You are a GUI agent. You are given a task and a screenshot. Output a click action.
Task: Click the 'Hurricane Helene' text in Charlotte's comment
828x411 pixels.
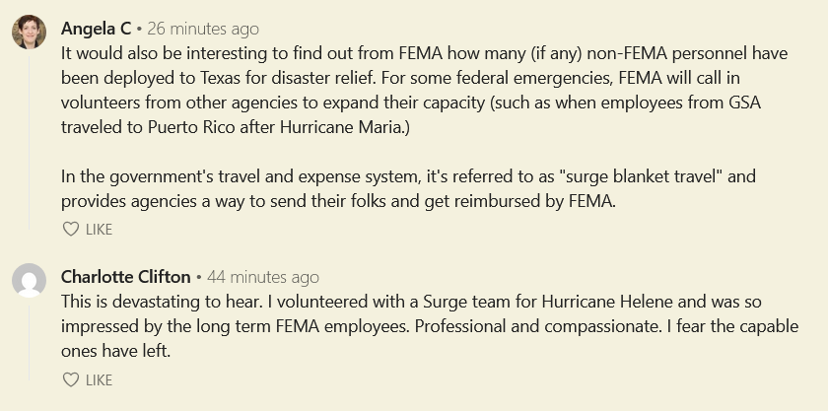[x=607, y=302]
